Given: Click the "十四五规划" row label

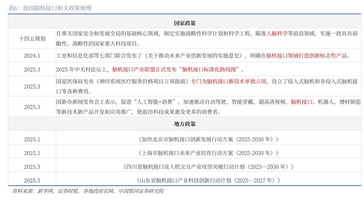Looking at the screenshot, I should [x=32, y=38].
